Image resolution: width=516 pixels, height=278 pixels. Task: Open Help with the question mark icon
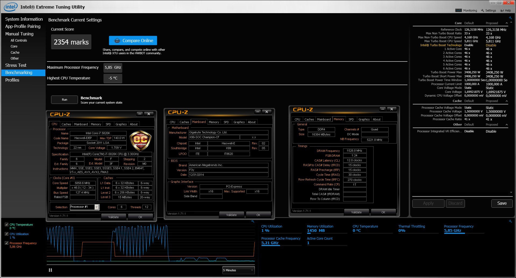(502, 10)
